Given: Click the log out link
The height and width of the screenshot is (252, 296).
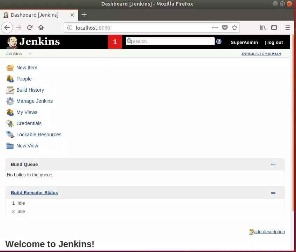Looking at the screenshot, I should pyautogui.click(x=275, y=43).
